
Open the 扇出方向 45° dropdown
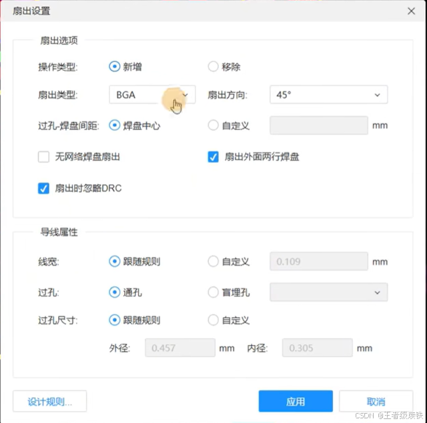point(329,95)
